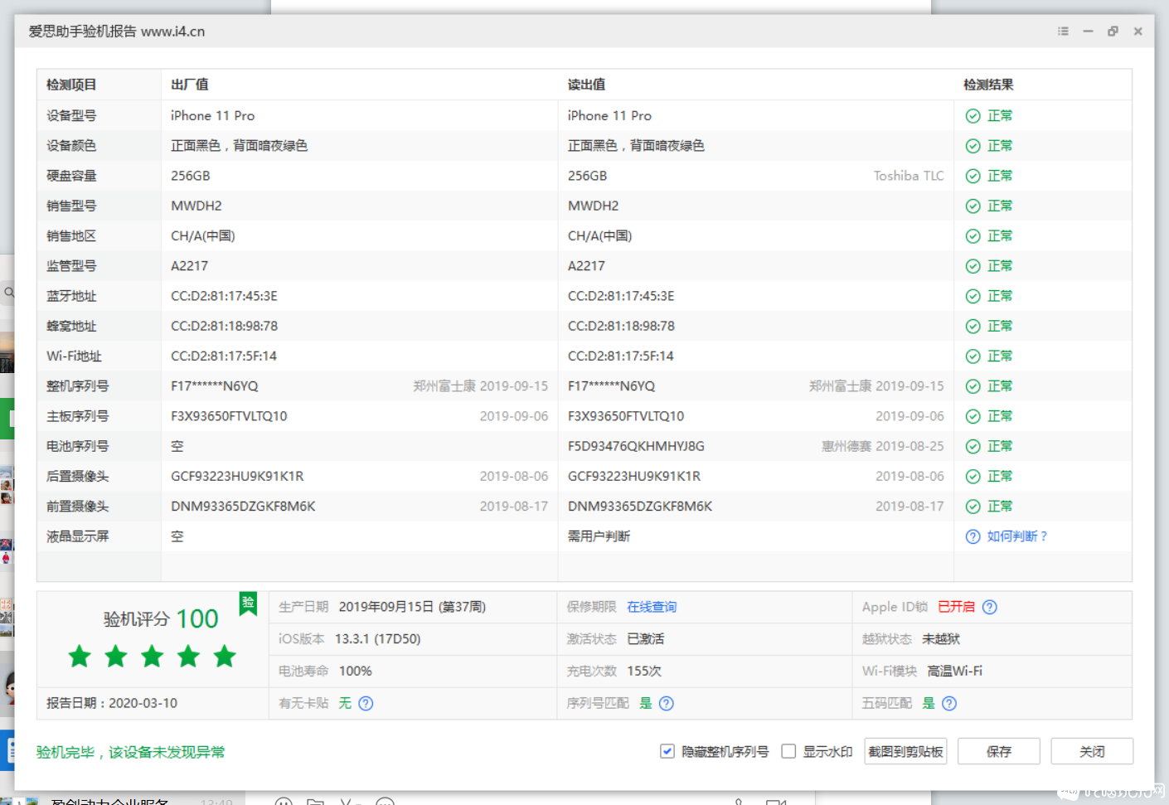Click the first green rating star

click(x=80, y=657)
